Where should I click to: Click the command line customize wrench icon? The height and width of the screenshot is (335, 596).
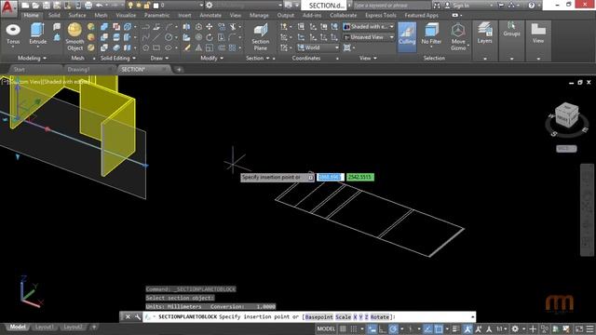pos(137,316)
